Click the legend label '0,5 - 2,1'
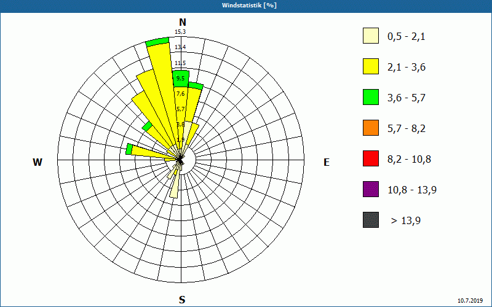This screenshot has width=492, height=307. point(407,37)
